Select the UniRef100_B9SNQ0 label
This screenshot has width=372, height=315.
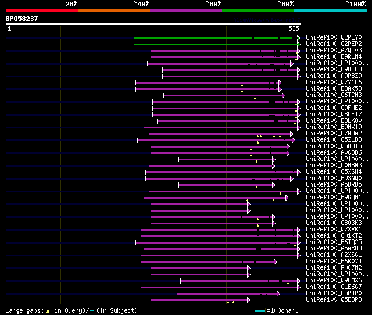coord(334,178)
